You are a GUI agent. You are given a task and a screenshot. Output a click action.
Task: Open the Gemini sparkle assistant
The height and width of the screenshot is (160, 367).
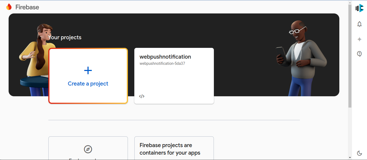coord(359,39)
